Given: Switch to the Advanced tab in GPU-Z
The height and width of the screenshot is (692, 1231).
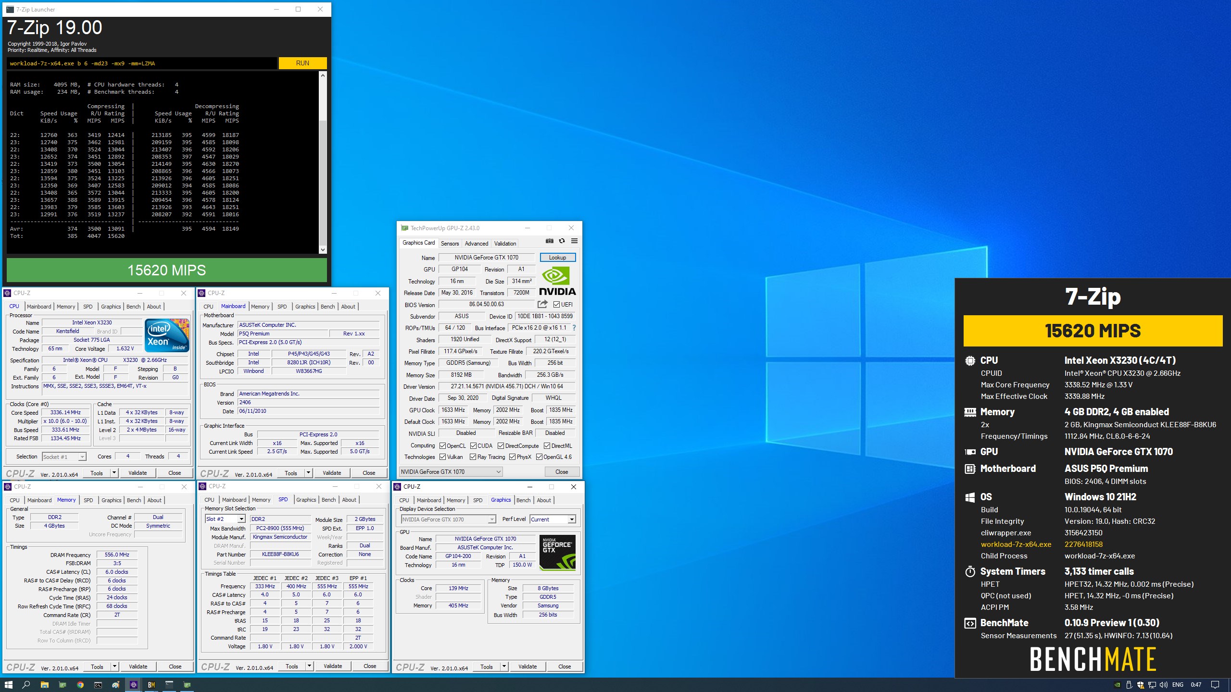Looking at the screenshot, I should [x=476, y=244].
